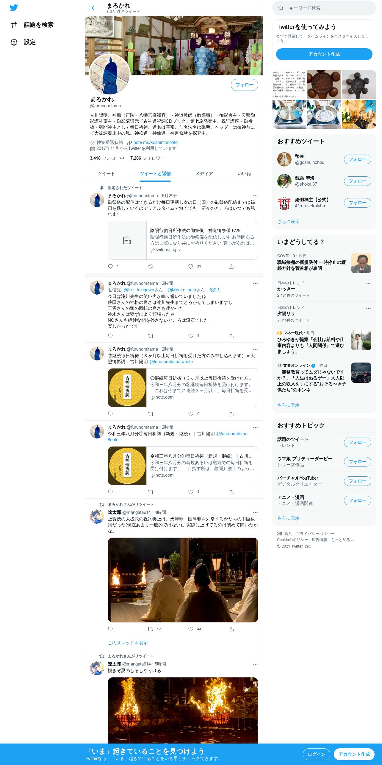The width and height of the screenshot is (382, 765).
Task: Click the Twitter bird logo
Action: tap(14, 8)
